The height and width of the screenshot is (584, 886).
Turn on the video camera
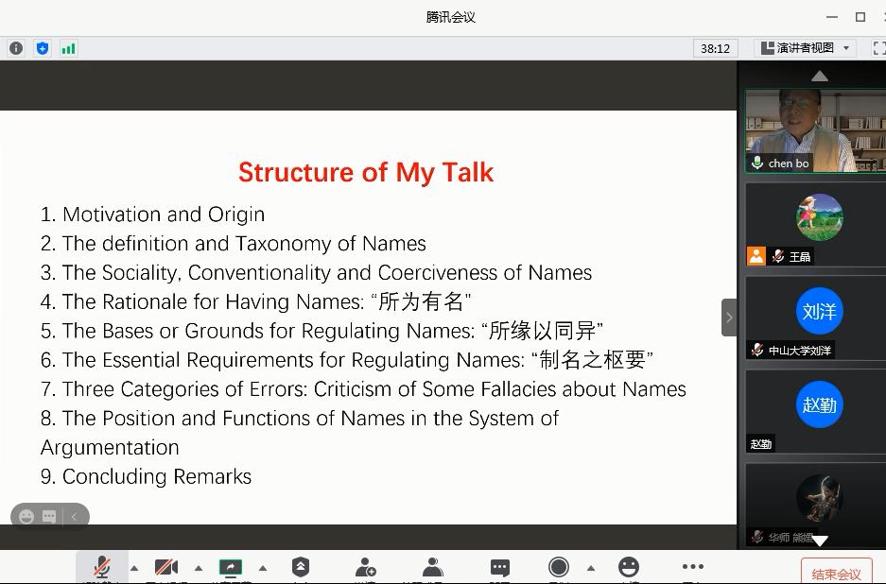click(x=166, y=566)
